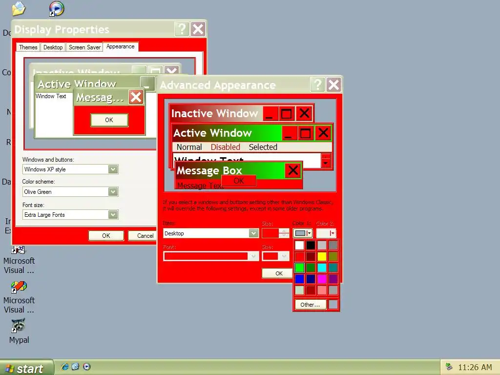Click the Start button

(x=26, y=368)
